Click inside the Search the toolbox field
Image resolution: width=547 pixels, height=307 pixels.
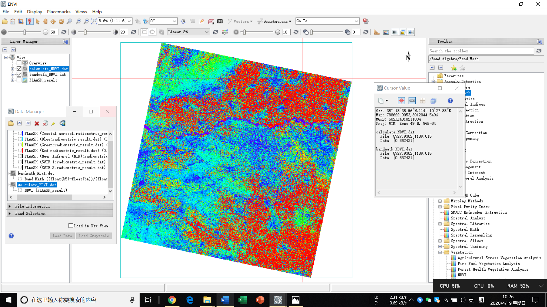point(481,51)
